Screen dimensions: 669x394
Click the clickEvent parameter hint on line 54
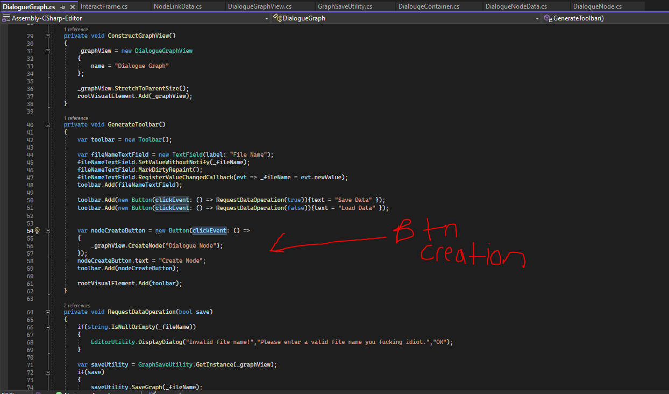210,230
